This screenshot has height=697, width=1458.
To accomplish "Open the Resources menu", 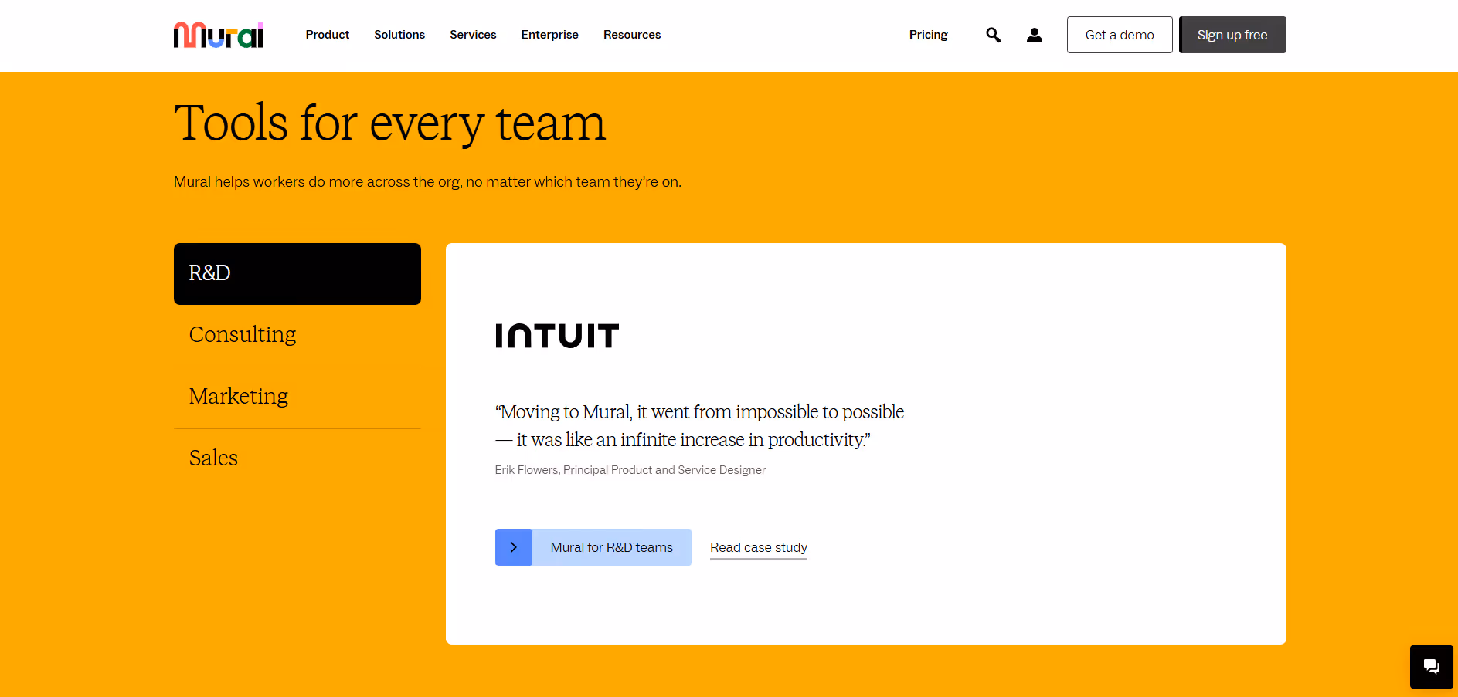I will tap(632, 35).
